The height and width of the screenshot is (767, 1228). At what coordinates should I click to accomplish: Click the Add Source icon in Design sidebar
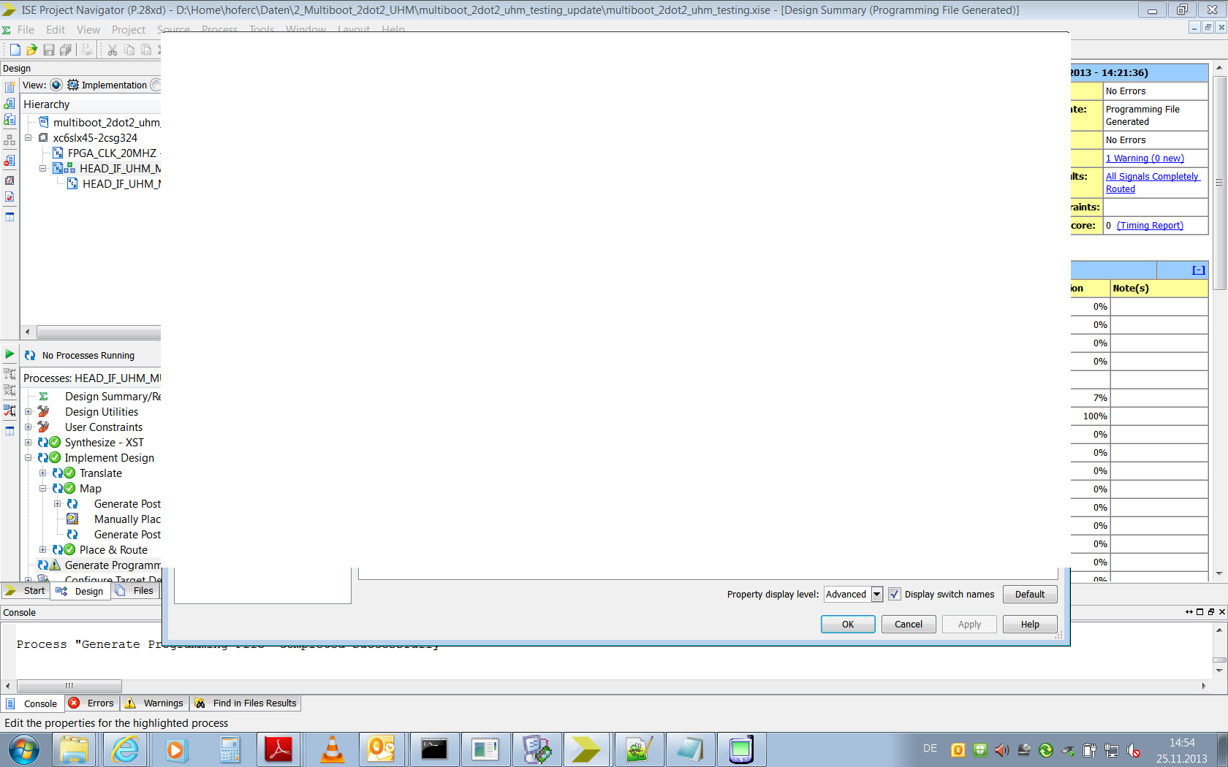pyautogui.click(x=10, y=103)
